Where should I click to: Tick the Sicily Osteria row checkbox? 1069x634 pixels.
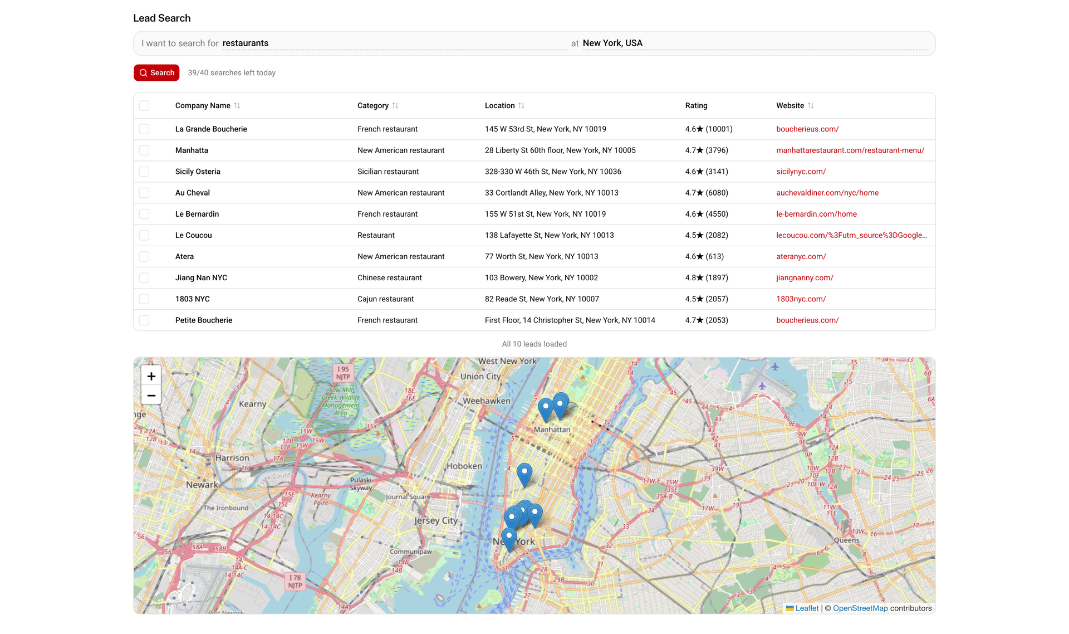(144, 171)
